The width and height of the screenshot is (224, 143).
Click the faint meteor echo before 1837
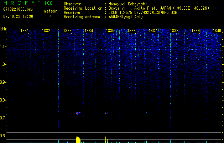point(146,112)
